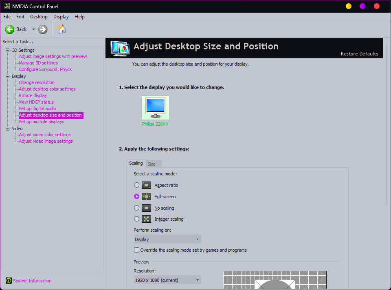Screen dimensions: 391x290
Task: Click the Full-screen scaling icon
Action: pos(146,197)
